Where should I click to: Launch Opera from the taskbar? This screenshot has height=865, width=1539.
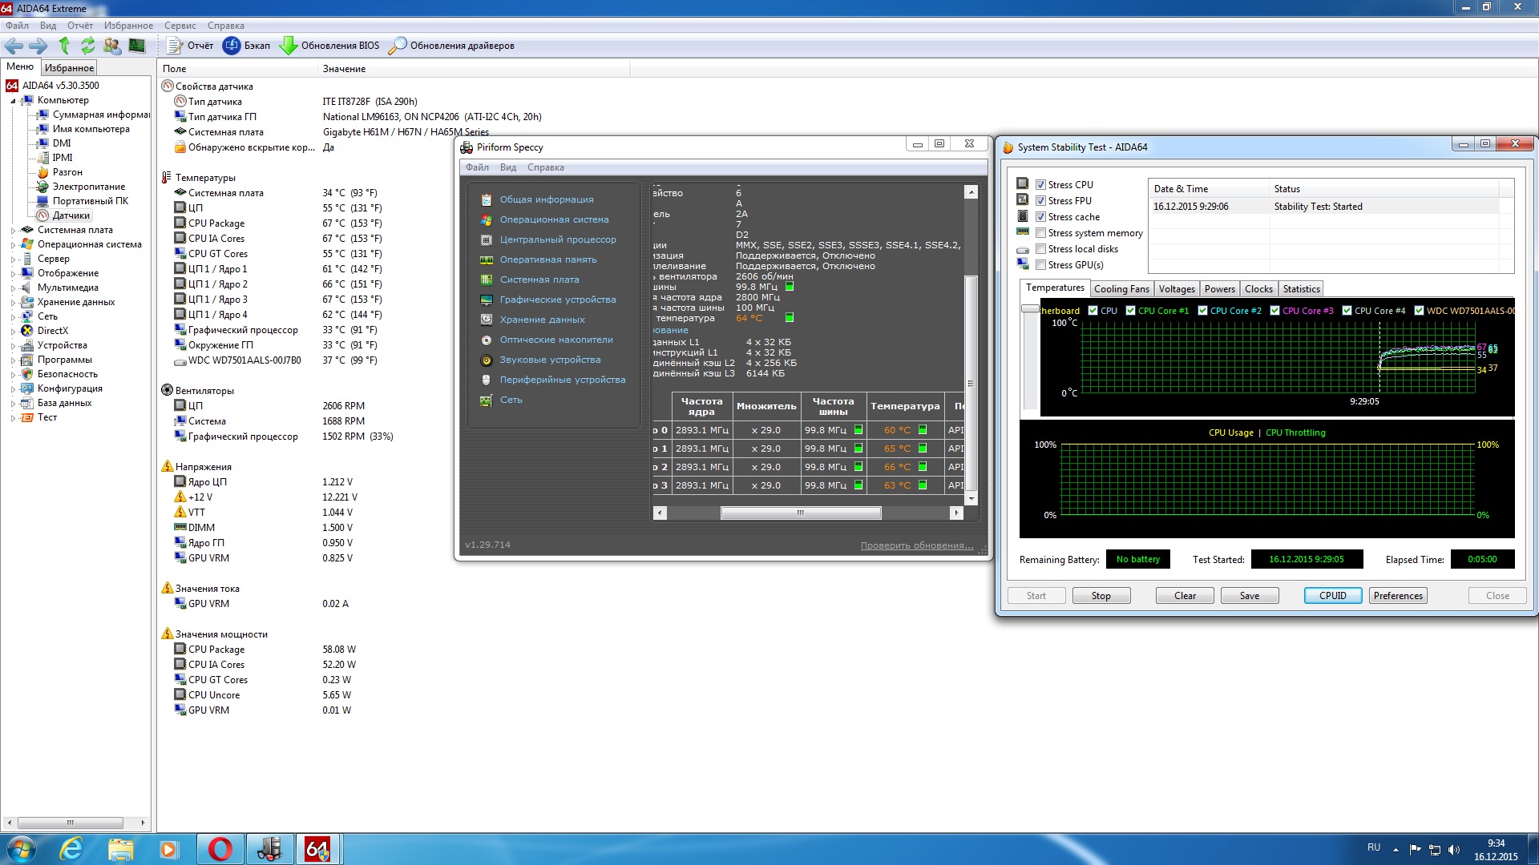220,849
